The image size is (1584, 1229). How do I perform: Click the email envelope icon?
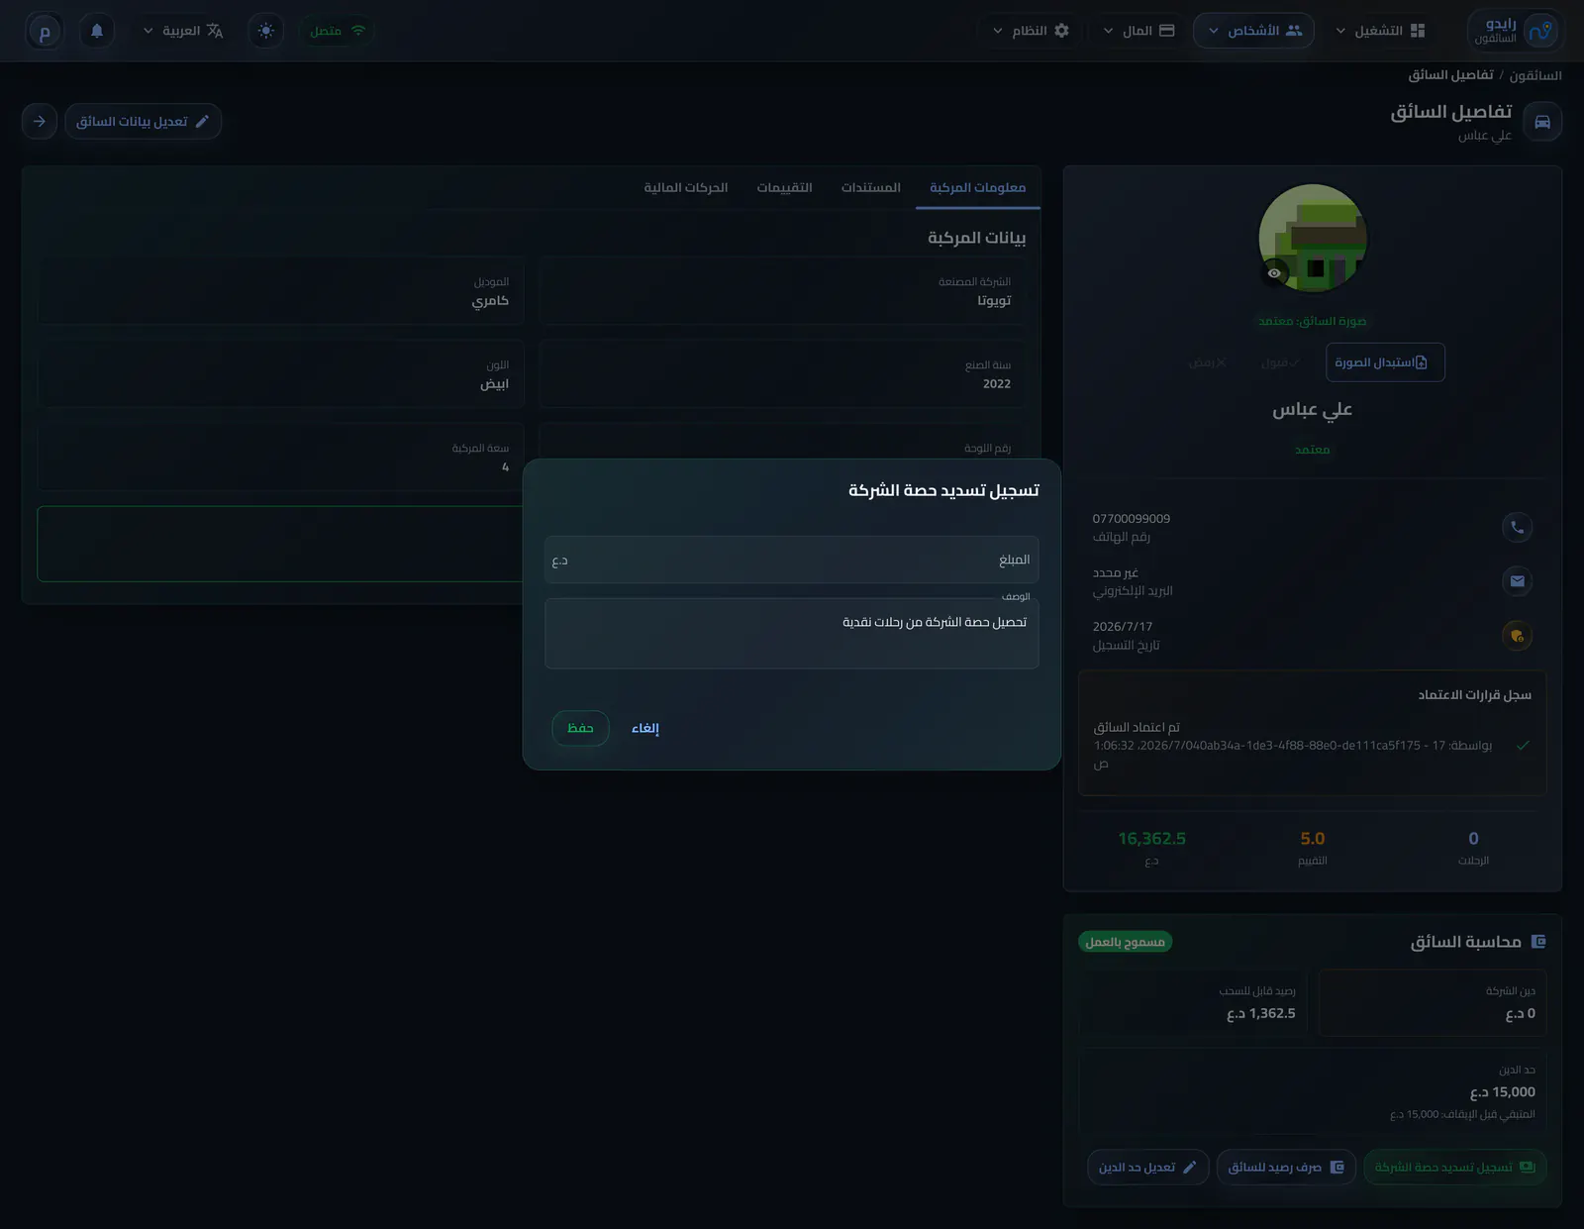point(1517,581)
